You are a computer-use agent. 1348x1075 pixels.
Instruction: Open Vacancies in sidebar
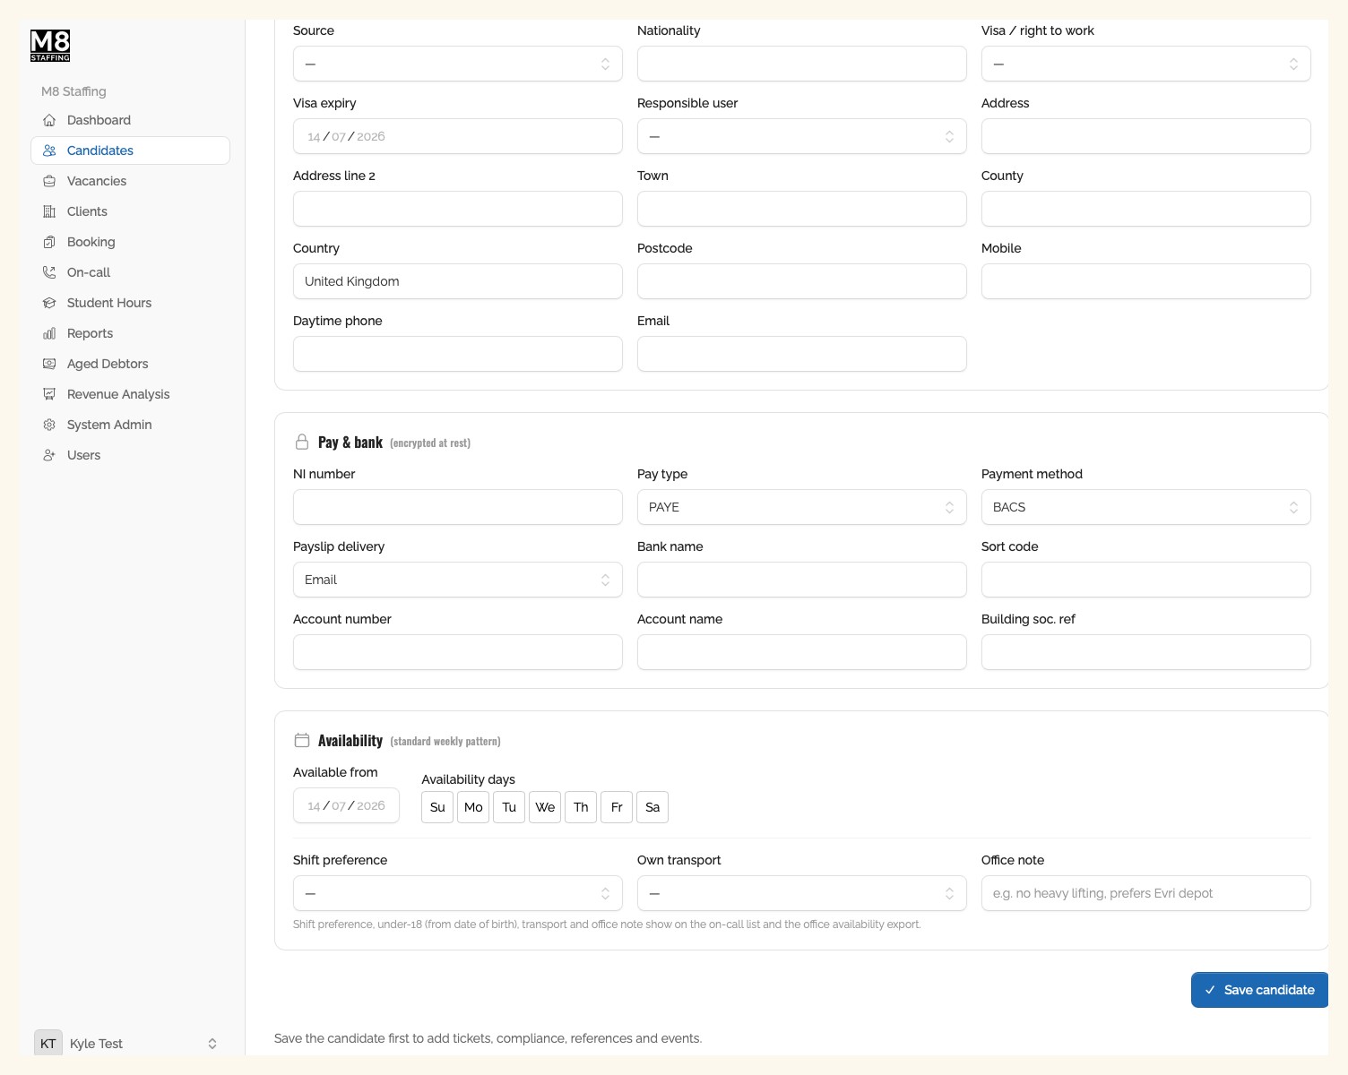click(130, 181)
